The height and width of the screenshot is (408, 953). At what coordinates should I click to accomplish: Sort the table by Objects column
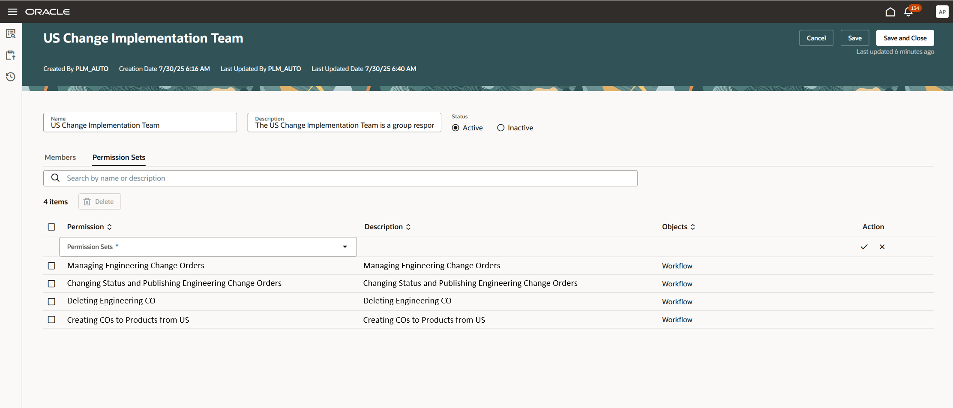pos(693,227)
